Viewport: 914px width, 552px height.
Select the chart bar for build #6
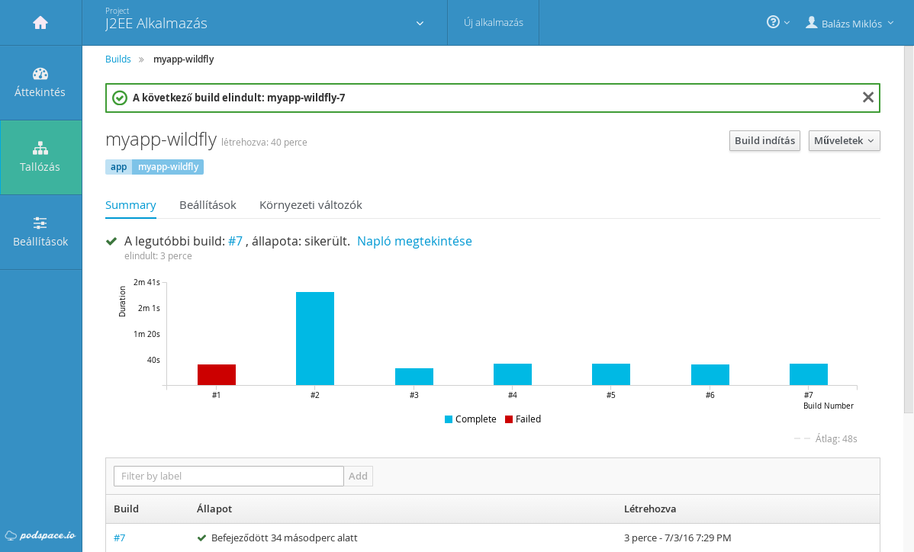click(x=710, y=374)
